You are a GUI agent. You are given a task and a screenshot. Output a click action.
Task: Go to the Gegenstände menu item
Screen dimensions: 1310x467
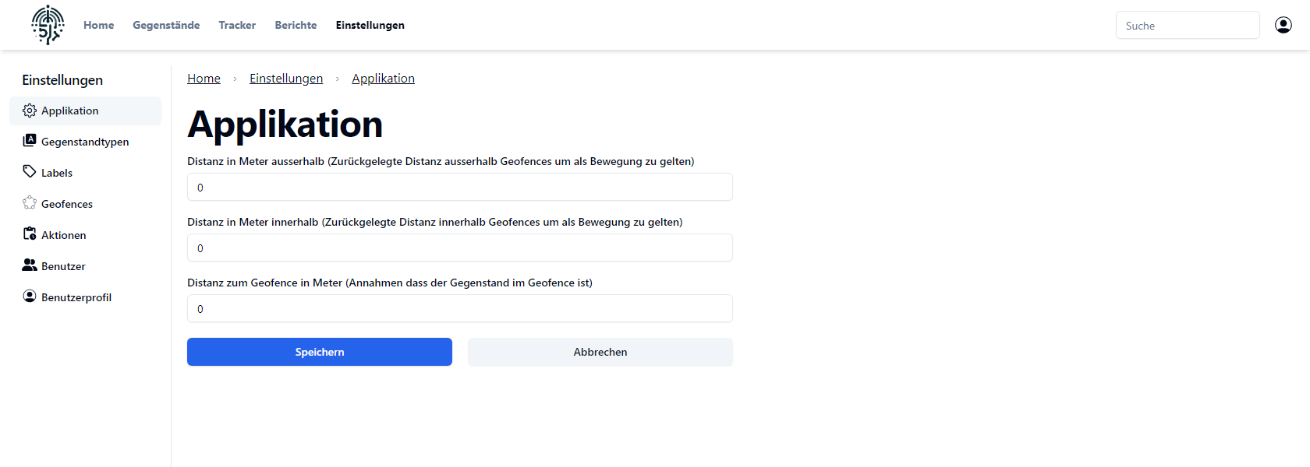click(166, 25)
